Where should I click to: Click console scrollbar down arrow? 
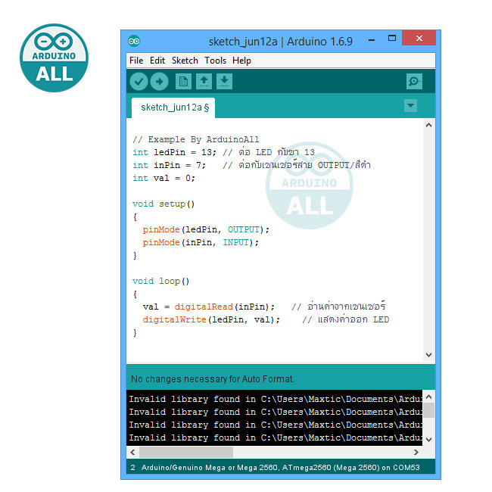click(429, 440)
